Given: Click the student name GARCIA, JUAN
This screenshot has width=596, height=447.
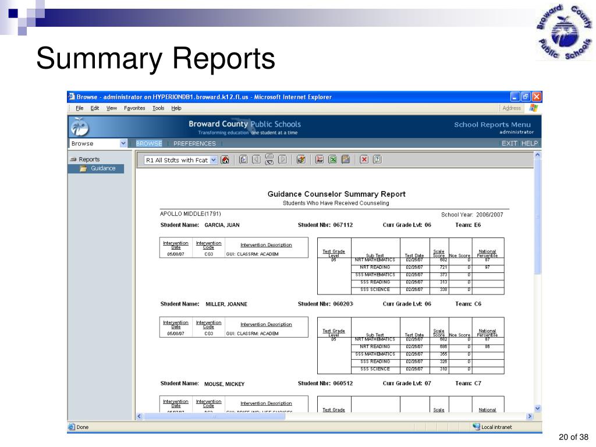Looking at the screenshot, I should [222, 225].
